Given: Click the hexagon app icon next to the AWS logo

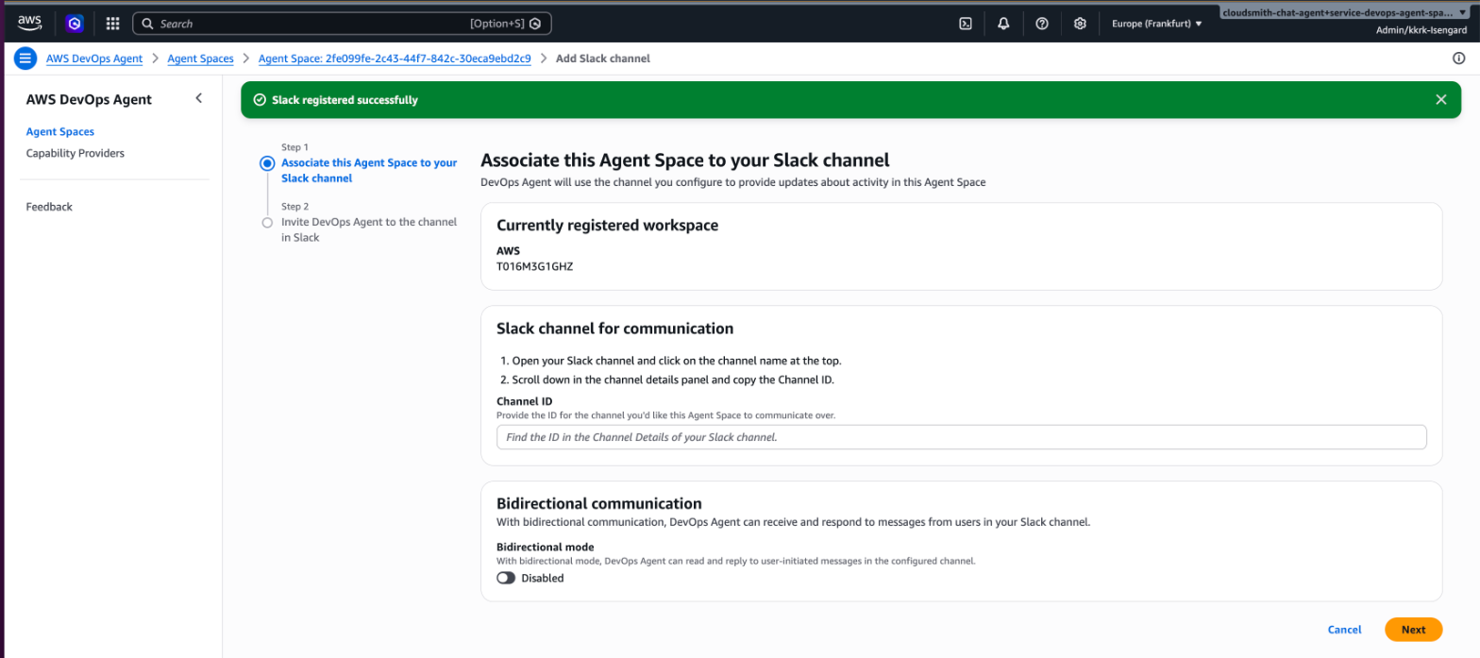Looking at the screenshot, I should pos(75,24).
